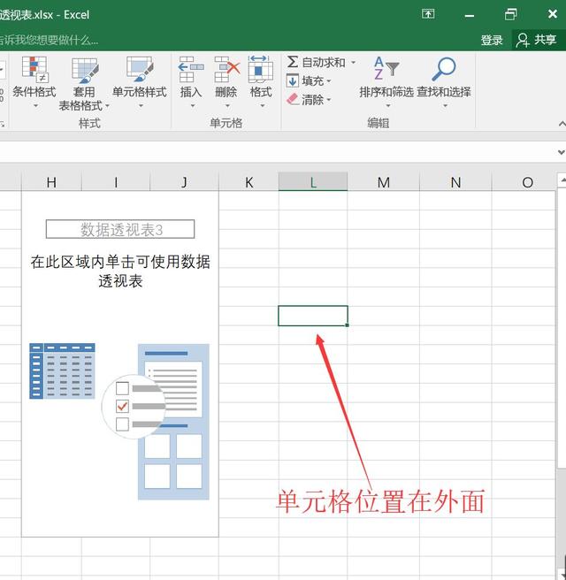Collapse the ribbon with the chevron
This screenshot has height=580, width=566.
pyautogui.click(x=562, y=125)
